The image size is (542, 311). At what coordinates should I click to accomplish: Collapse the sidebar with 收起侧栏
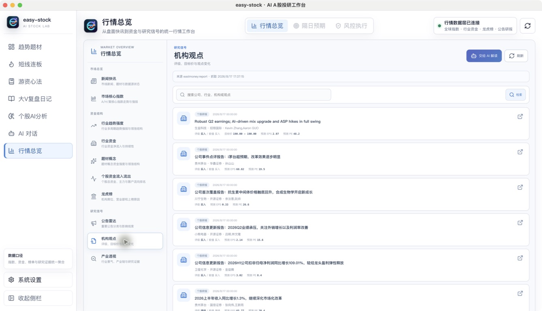coord(38,298)
